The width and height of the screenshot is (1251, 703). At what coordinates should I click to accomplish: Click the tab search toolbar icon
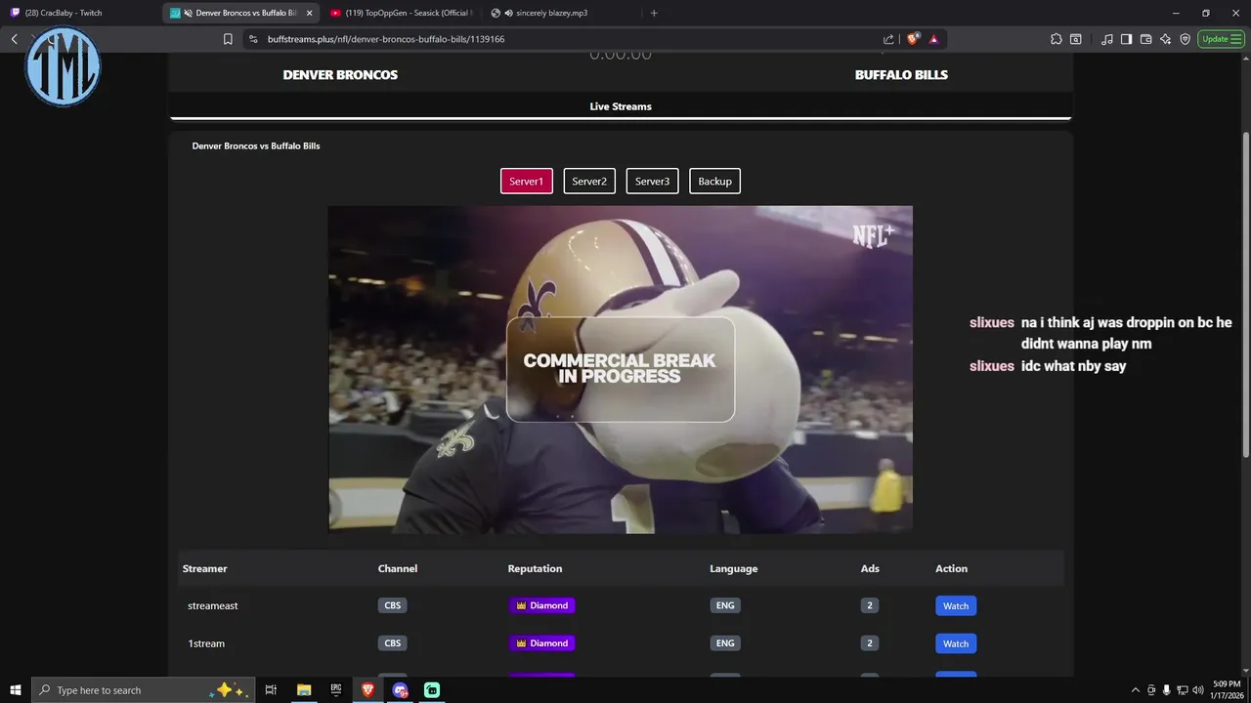(1076, 39)
